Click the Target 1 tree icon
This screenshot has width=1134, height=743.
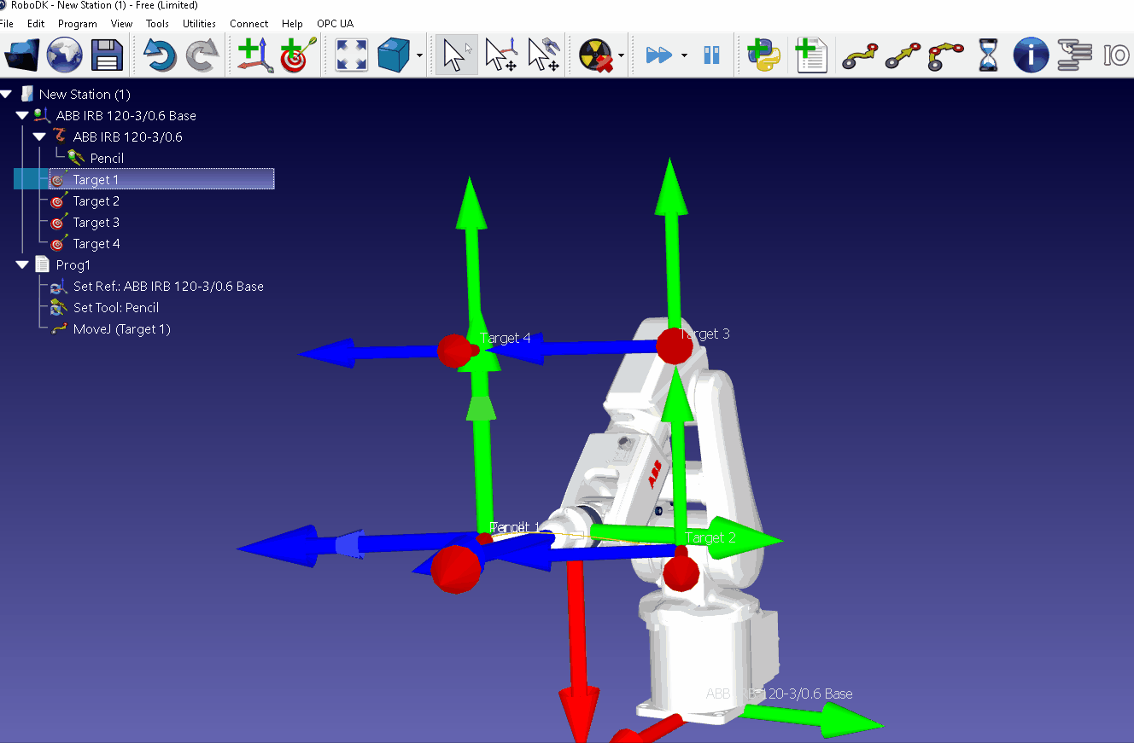(x=58, y=179)
